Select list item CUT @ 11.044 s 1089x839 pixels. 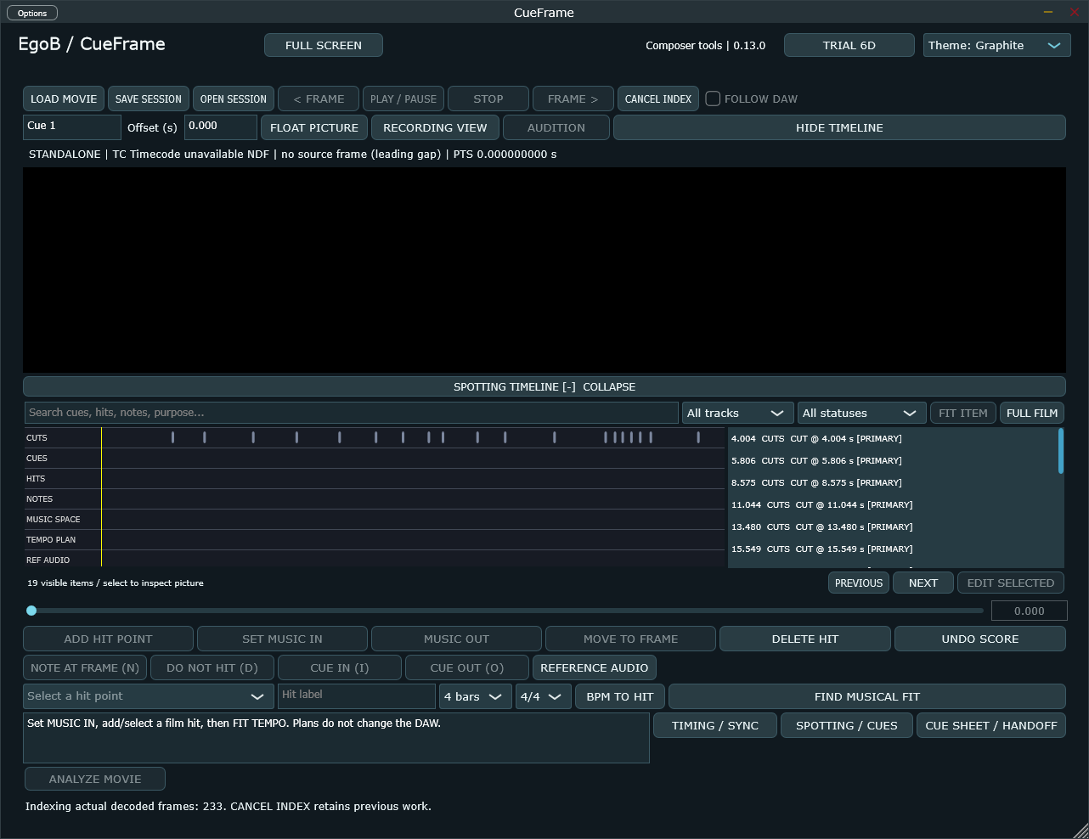[892, 504]
